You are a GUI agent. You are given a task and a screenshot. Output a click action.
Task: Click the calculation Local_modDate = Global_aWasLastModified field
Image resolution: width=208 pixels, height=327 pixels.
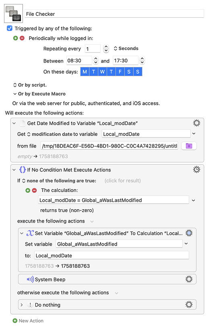pyautogui.click(x=113, y=200)
